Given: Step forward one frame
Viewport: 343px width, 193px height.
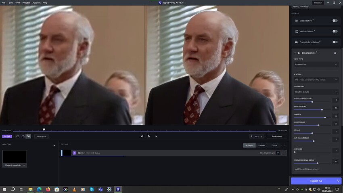Looking at the screenshot, I should coord(156,136).
